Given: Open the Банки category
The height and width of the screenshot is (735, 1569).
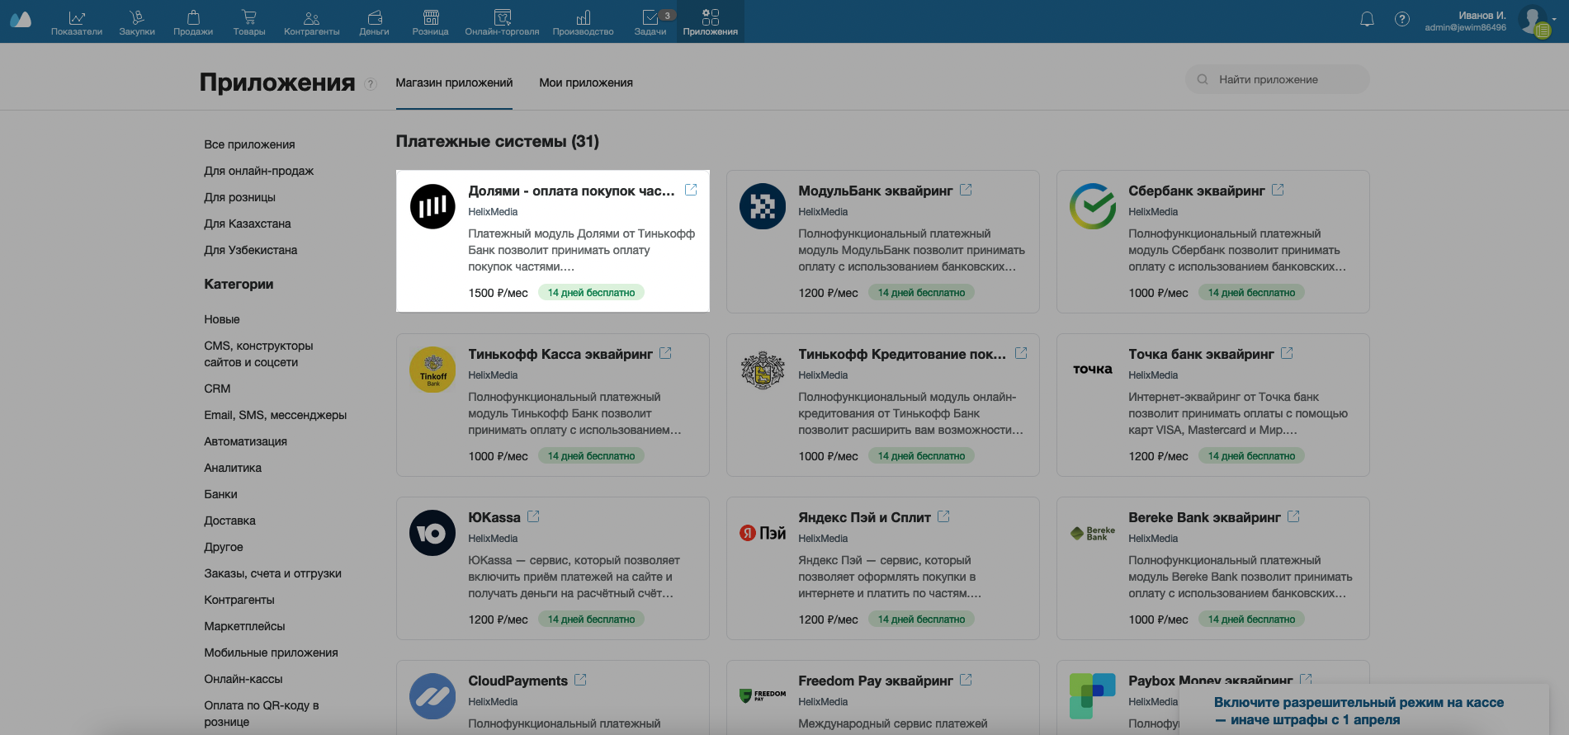Looking at the screenshot, I should [220, 494].
